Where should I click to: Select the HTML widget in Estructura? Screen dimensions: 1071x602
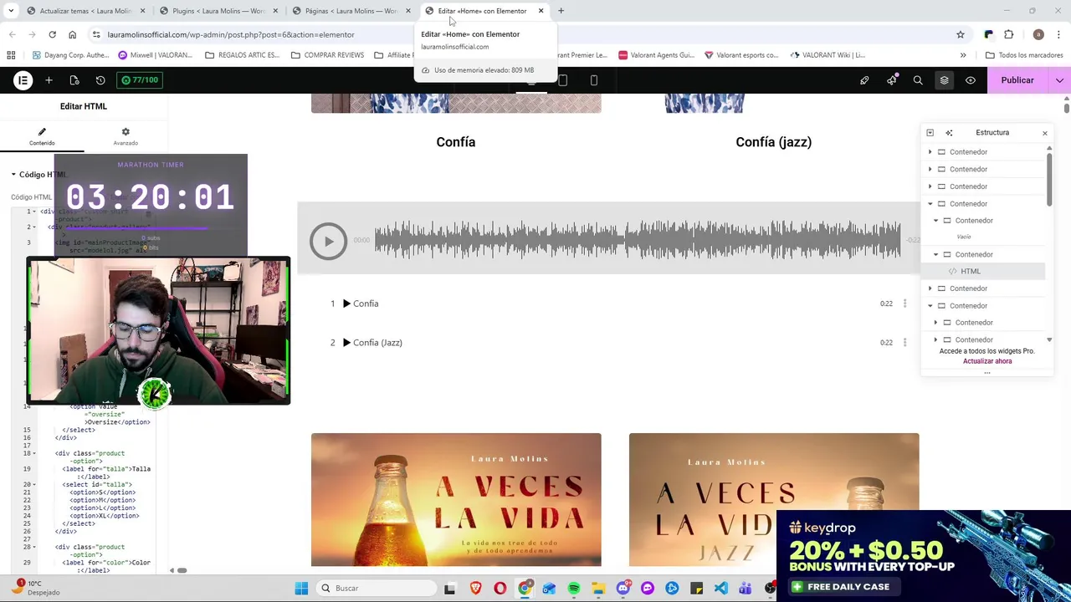click(x=971, y=272)
